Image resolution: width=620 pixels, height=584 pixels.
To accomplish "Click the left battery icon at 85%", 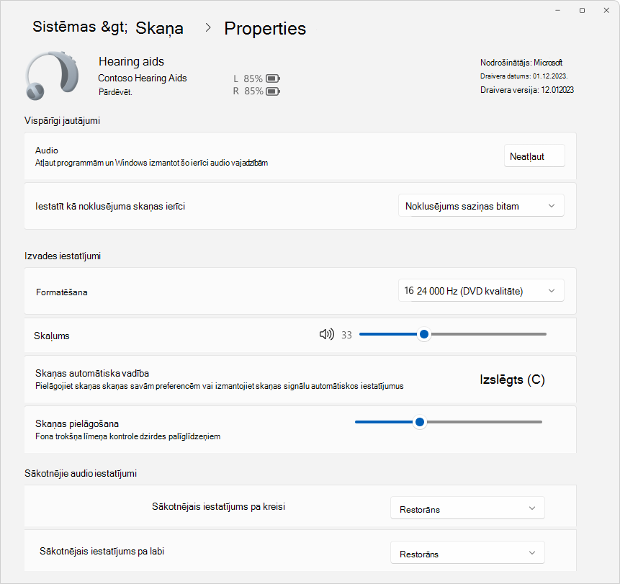I will point(273,78).
